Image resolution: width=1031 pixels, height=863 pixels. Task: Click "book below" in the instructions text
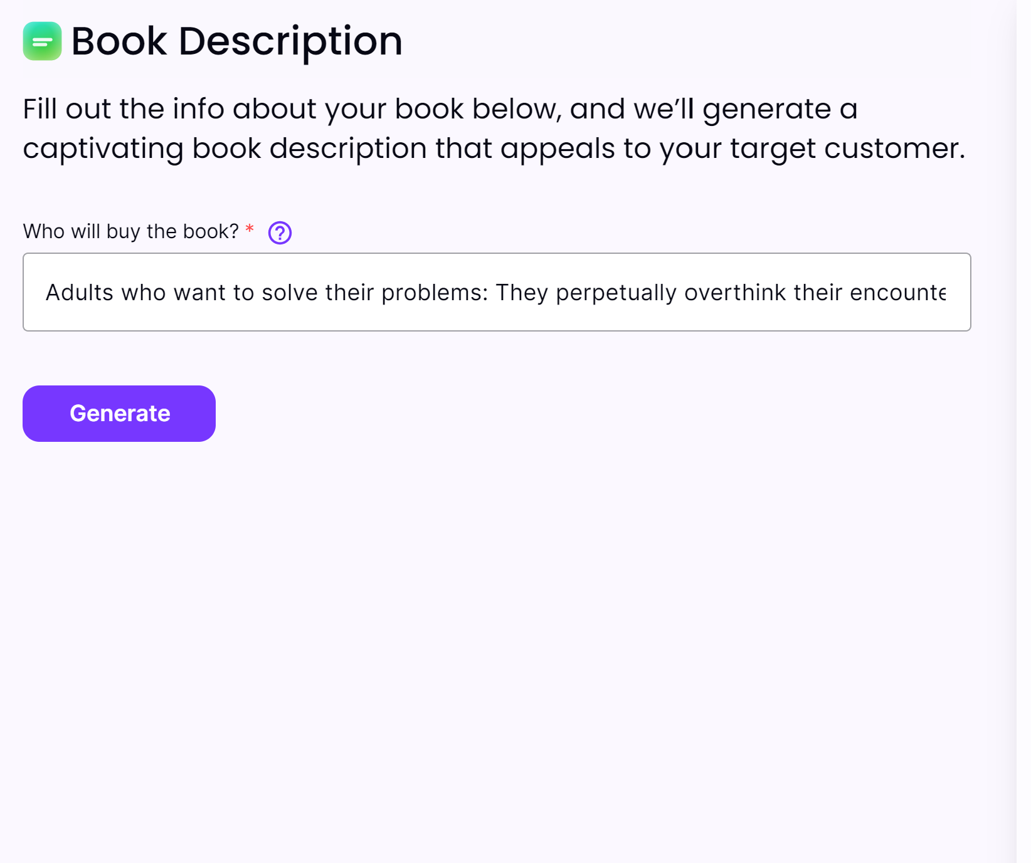point(475,109)
